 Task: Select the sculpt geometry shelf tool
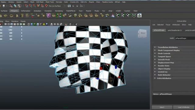pyautogui.click(x=113, y=16)
